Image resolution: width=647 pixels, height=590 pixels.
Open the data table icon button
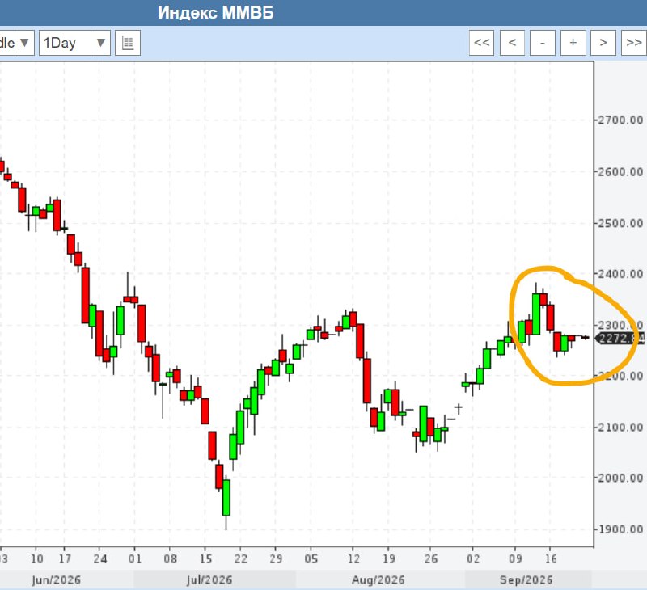(128, 43)
